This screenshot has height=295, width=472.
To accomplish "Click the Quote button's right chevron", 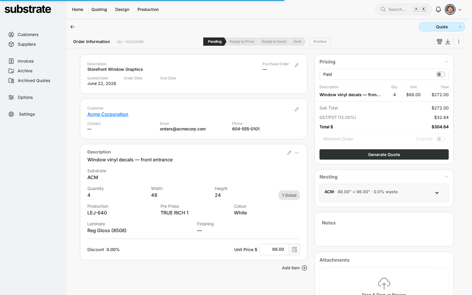I will (460, 27).
